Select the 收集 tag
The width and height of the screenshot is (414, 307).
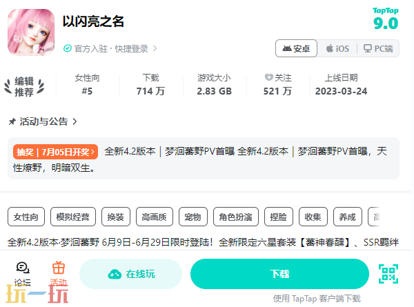point(313,217)
